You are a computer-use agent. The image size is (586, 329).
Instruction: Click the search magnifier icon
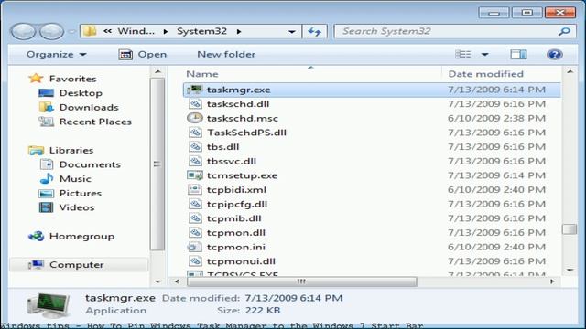pos(564,31)
